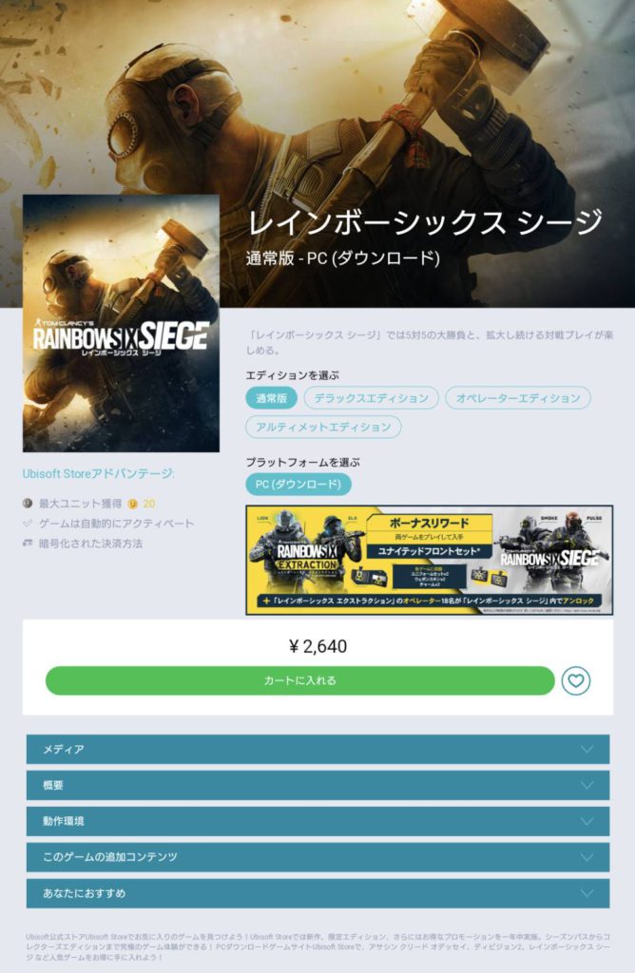Expand the 動作環境 section
Viewport: 635px width, 973px height.
(x=317, y=821)
